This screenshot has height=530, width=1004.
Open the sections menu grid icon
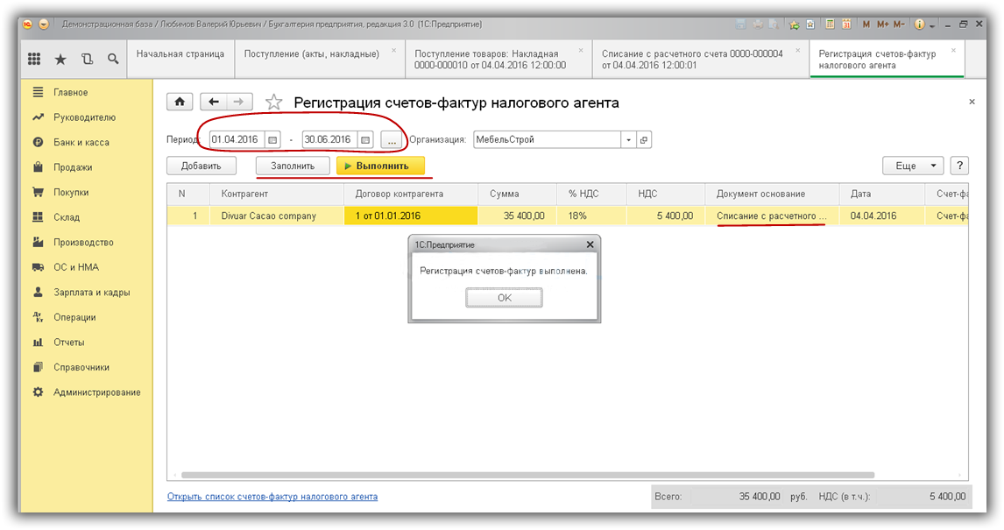click(x=35, y=59)
